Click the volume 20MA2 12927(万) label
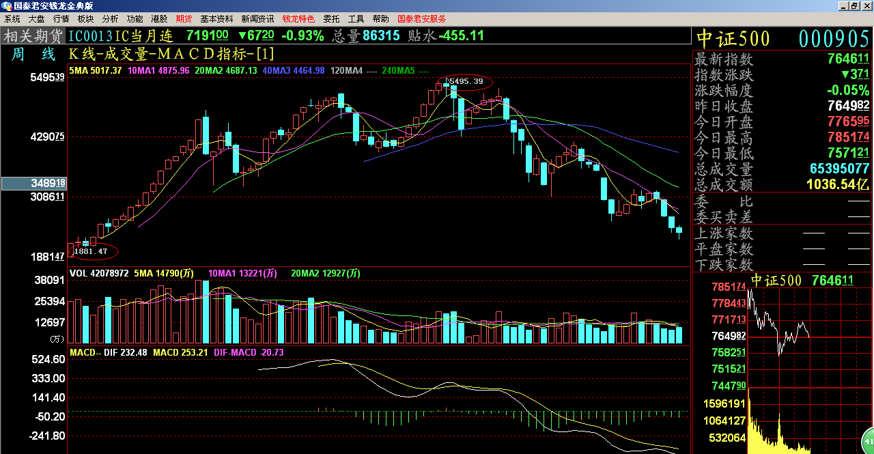Screen dimensions: 874x454 pyautogui.click(x=326, y=273)
